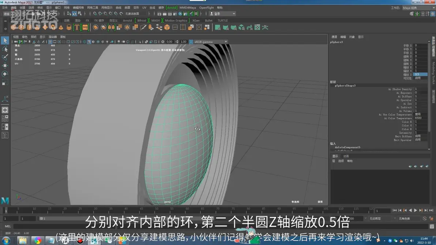Select the arrow Select tool in the toolbox
This screenshot has width=436, height=245.
tap(5, 41)
